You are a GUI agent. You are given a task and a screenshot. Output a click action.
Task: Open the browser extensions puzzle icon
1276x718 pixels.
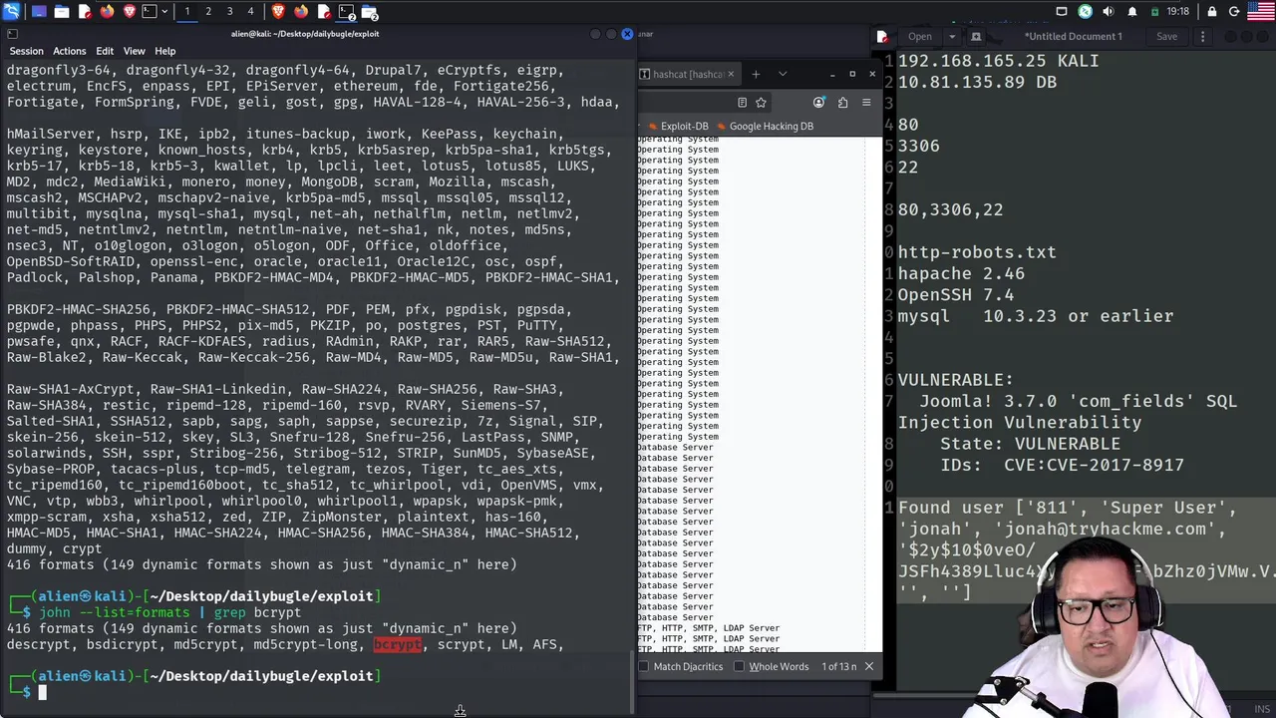click(842, 102)
